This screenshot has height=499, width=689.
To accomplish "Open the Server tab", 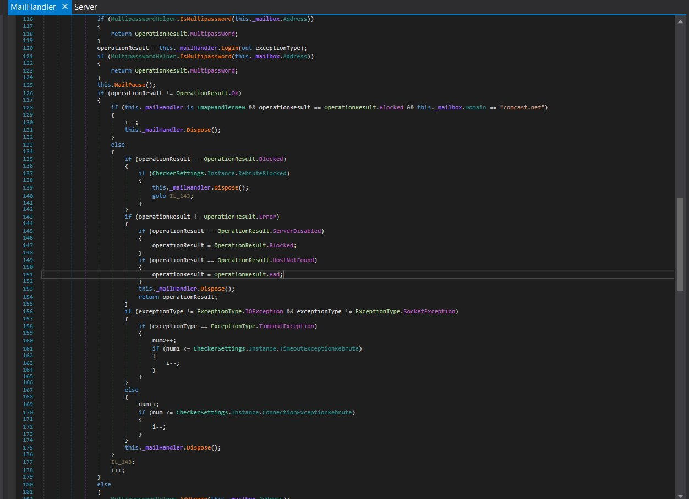I will click(x=85, y=7).
